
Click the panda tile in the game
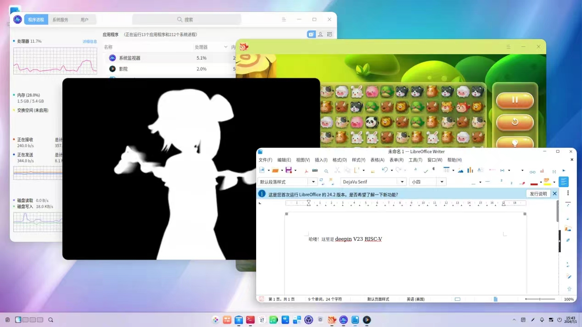(x=372, y=122)
